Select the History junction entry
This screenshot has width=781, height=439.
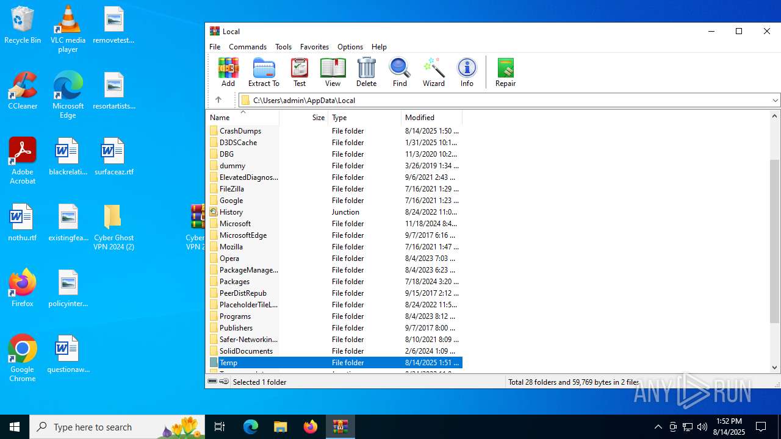[334, 212]
